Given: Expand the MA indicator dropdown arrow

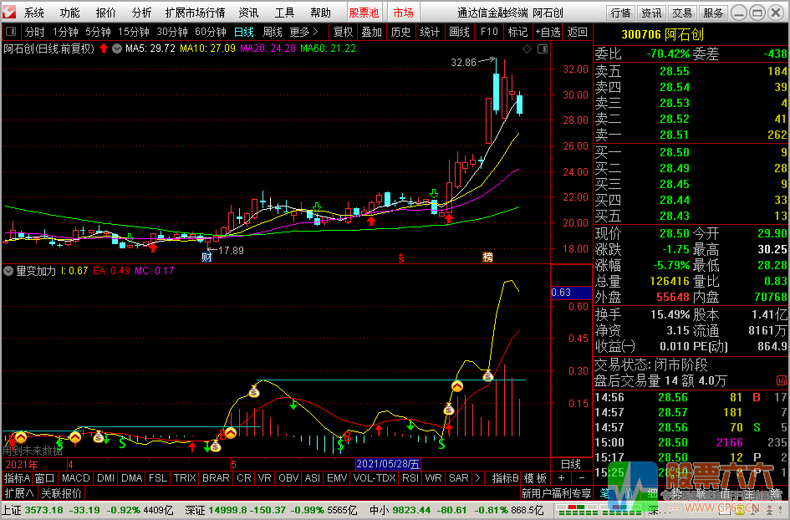Looking at the screenshot, I should 117,48.
